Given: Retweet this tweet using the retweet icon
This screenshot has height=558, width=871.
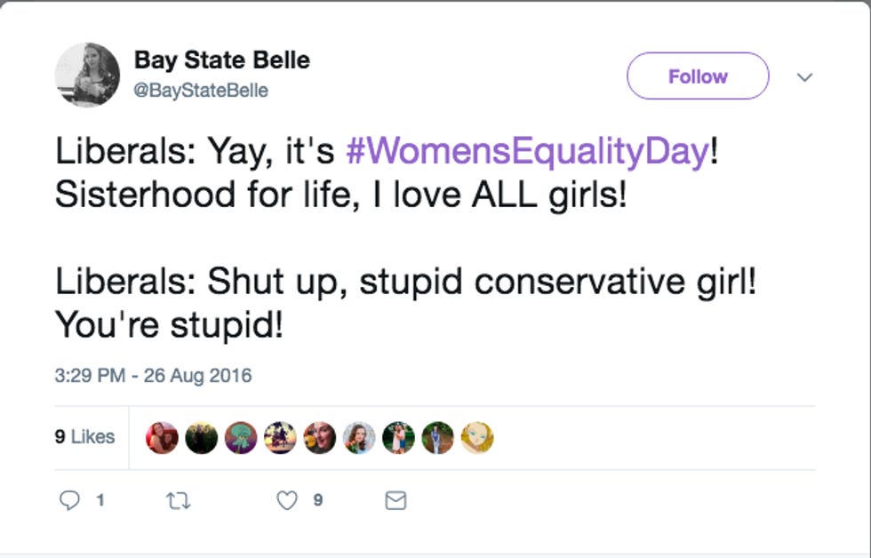Looking at the screenshot, I should click(x=178, y=501).
